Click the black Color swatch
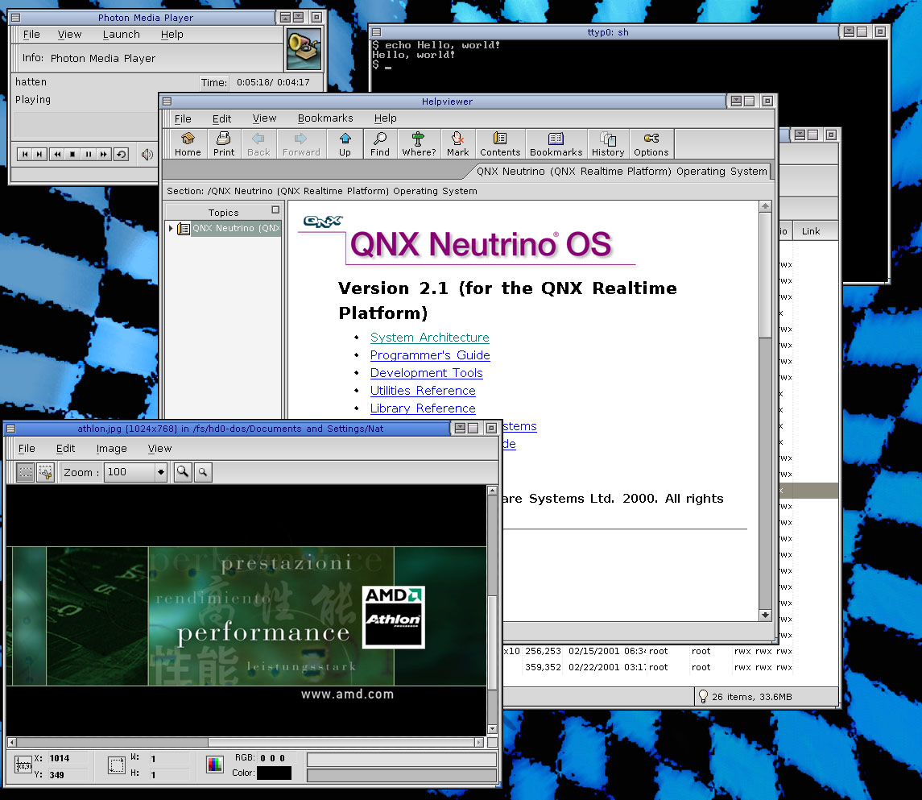Screen dimensions: 922x800 274,773
